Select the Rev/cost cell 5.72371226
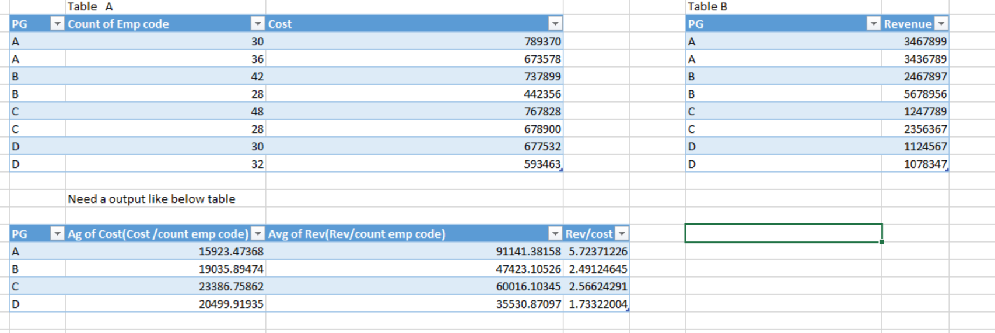995x333 pixels. [597, 251]
